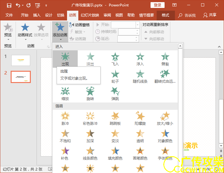
Task: Select the 不饱和 desaturate effect
Action: tap(65, 136)
